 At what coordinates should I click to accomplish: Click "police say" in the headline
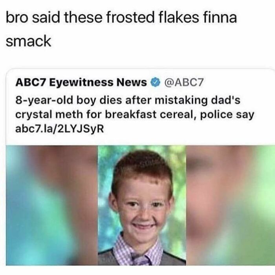click(227, 115)
